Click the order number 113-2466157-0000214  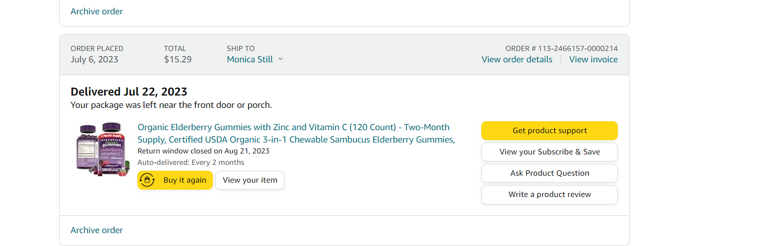(578, 49)
